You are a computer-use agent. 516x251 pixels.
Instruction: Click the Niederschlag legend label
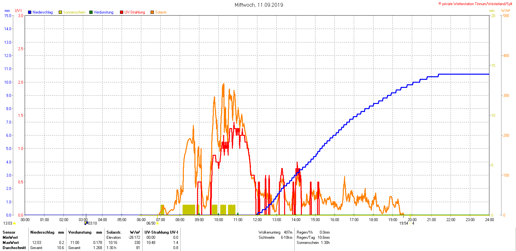click(43, 12)
